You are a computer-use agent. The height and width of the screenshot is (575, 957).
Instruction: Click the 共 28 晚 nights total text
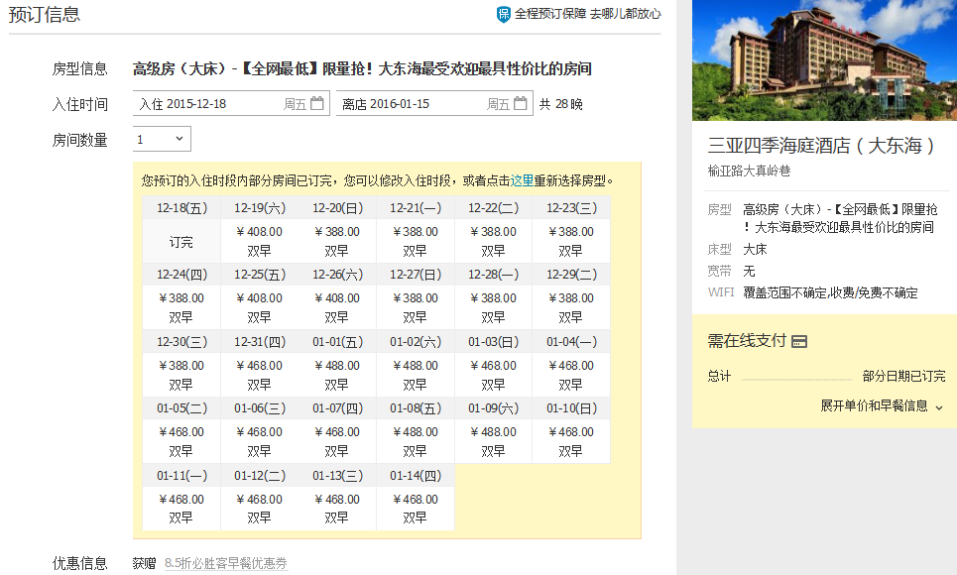click(561, 104)
